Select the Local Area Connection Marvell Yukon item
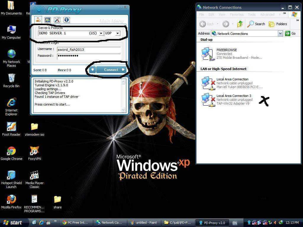 232,83
